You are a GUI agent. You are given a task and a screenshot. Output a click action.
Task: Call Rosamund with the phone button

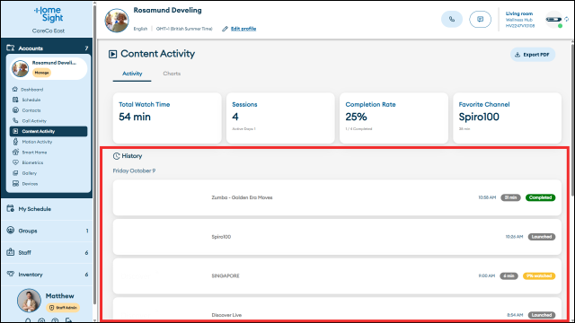(452, 20)
